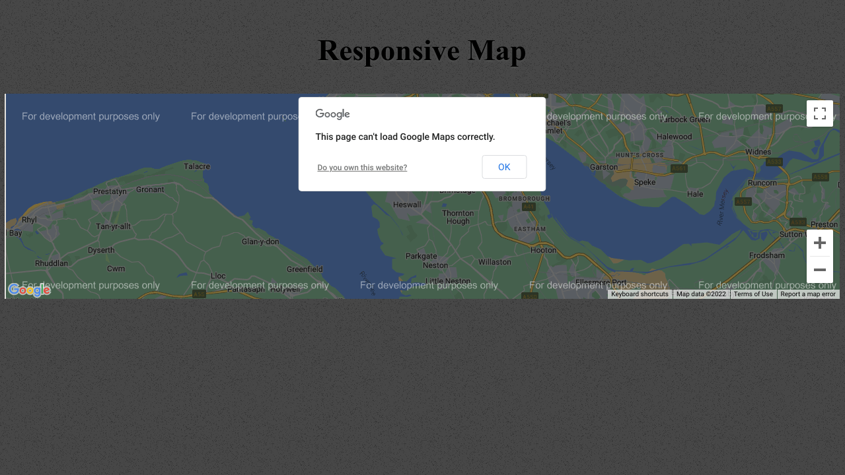Report a map error
This screenshot has height=475, width=845.
807,294
